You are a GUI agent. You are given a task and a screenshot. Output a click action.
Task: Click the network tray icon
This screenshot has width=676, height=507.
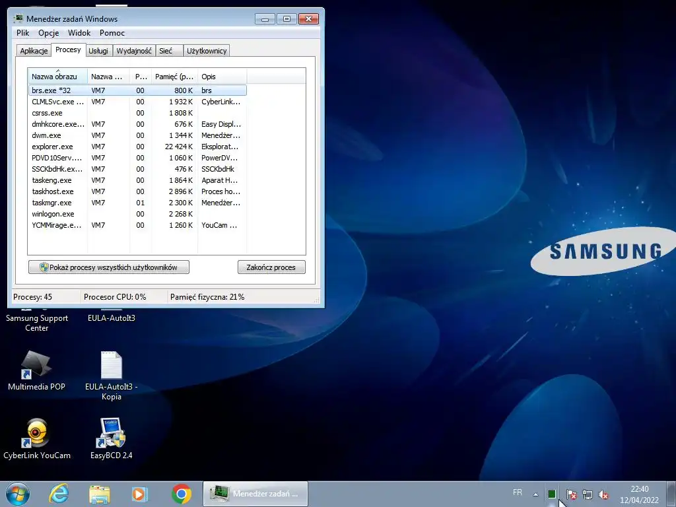(587, 494)
